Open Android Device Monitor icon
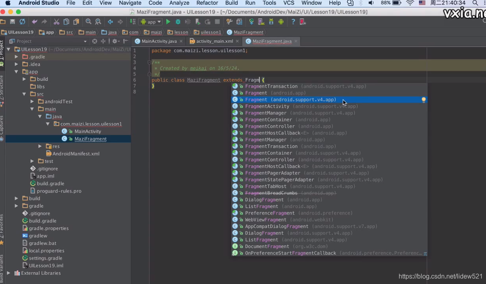 click(x=281, y=22)
